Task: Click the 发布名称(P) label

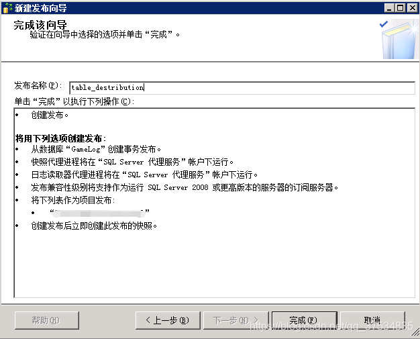Action: (38, 85)
